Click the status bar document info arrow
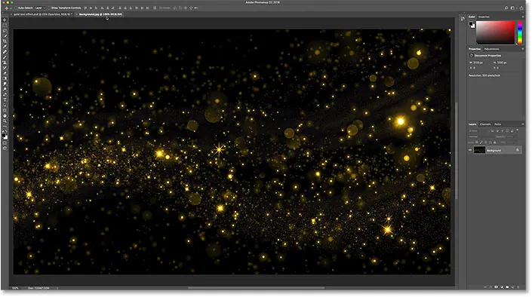 (x=57, y=288)
